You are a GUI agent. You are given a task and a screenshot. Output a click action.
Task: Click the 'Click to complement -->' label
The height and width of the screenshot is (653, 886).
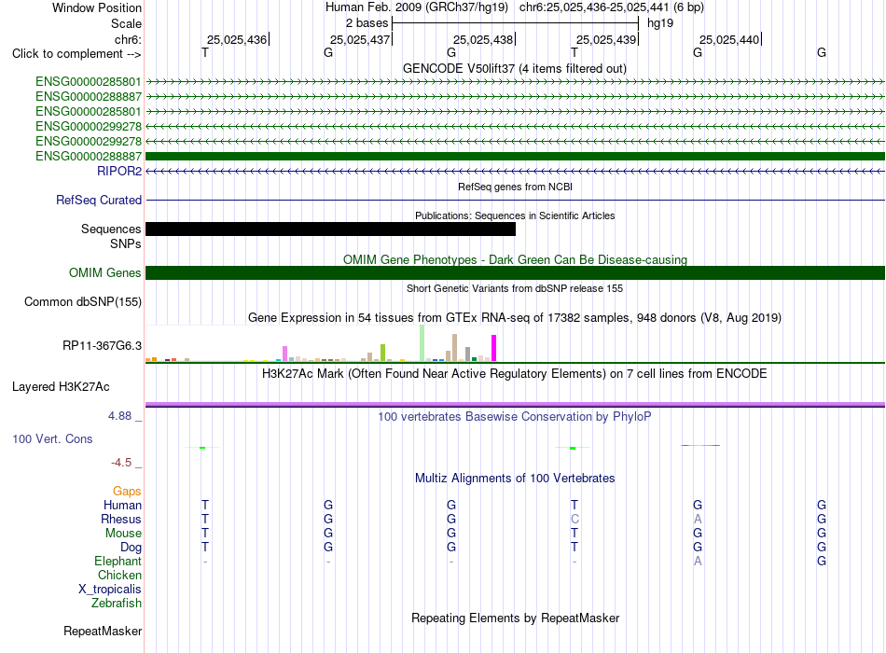(76, 54)
